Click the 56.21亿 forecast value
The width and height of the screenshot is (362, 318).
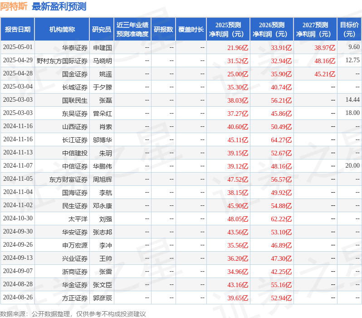[x=281, y=100]
